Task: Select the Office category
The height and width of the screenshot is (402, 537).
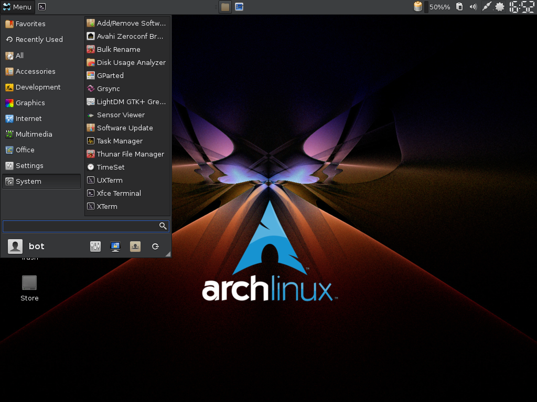Action: click(41, 150)
